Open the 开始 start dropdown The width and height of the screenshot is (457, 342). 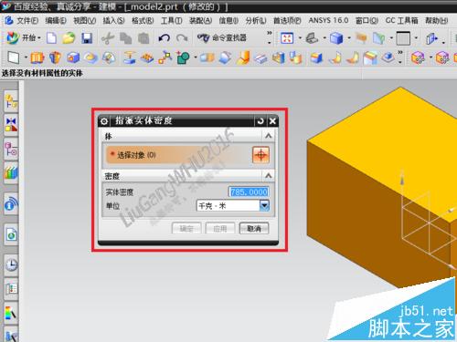coord(24,38)
